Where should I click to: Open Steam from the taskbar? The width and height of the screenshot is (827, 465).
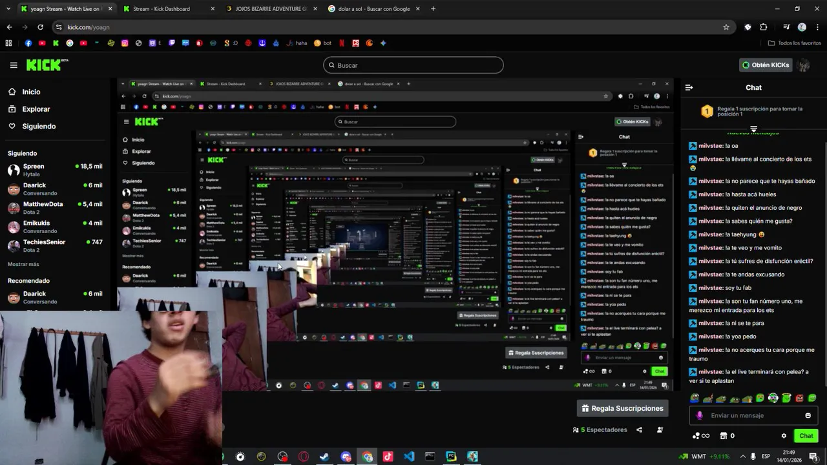(324, 457)
